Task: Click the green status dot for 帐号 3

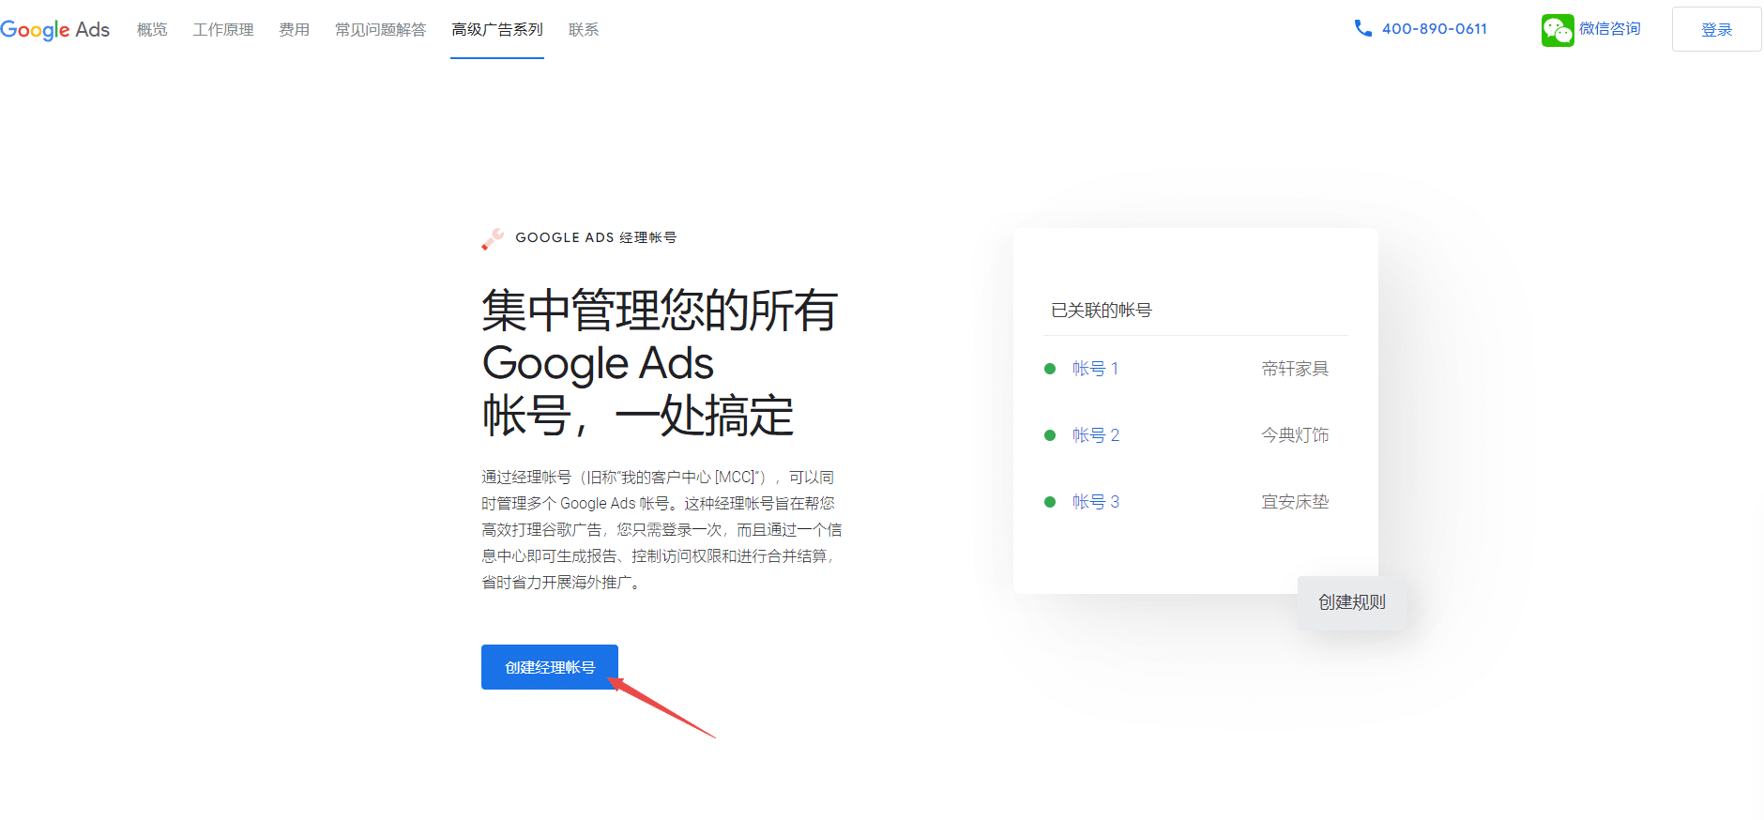Action: point(1050,502)
